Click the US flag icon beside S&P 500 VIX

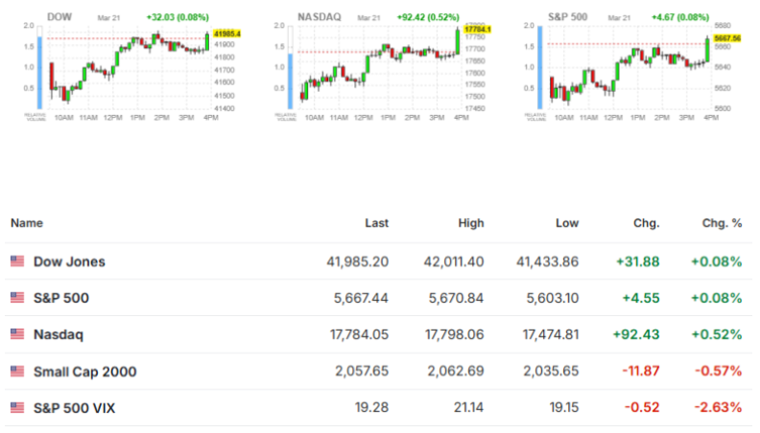17,408
